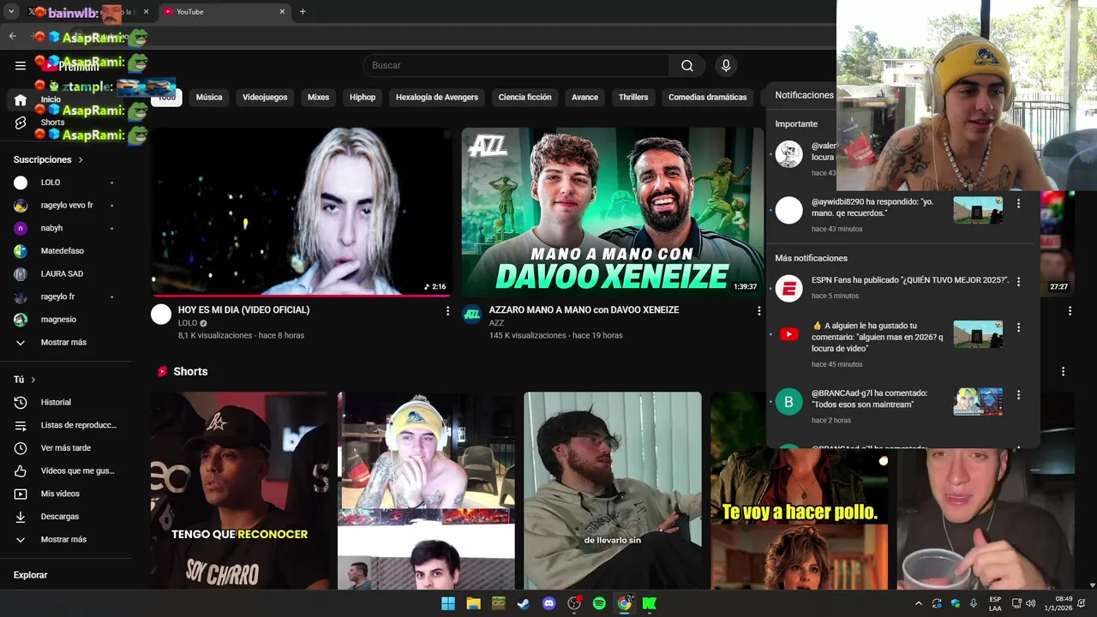Select Comedias dramáticas filter chip
The width and height of the screenshot is (1097, 617).
click(x=708, y=97)
